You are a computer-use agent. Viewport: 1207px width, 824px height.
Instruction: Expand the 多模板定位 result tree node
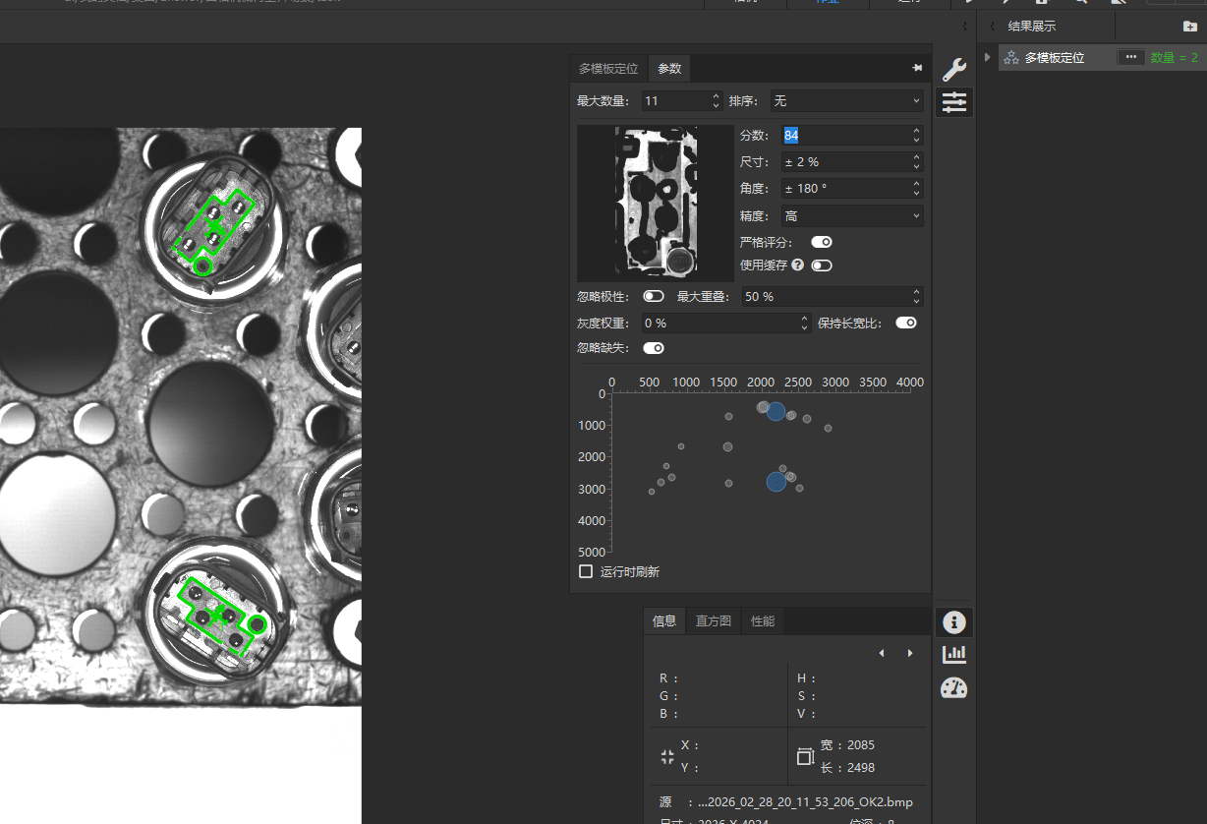click(x=987, y=58)
